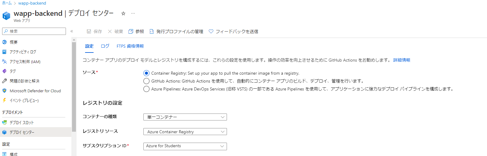Click the Web アプリ subtitle text
This screenshot has height=156, width=487.
click(22, 21)
